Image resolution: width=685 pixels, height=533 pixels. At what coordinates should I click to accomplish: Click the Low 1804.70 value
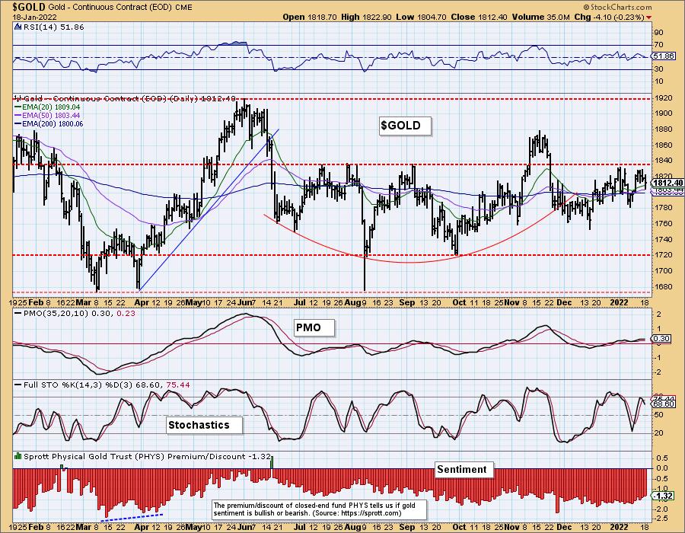coord(421,17)
